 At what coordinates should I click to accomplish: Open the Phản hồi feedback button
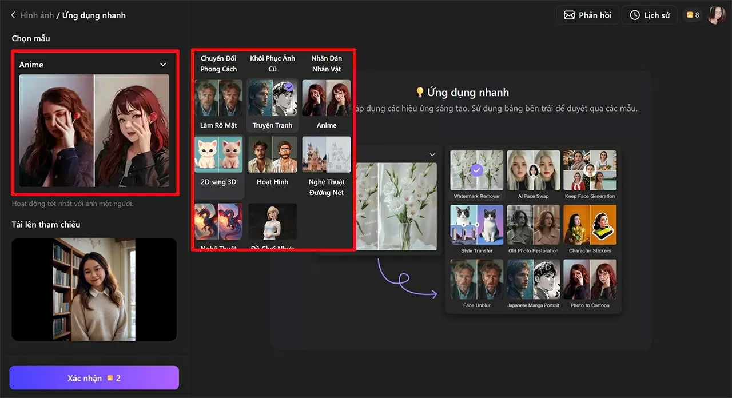[587, 15]
